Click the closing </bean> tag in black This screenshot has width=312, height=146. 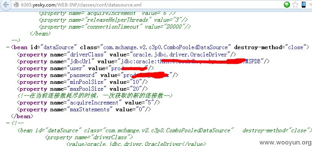(x=22, y=116)
